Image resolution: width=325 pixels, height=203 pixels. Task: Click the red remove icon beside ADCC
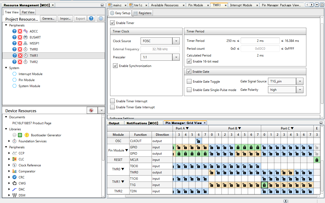20,31
